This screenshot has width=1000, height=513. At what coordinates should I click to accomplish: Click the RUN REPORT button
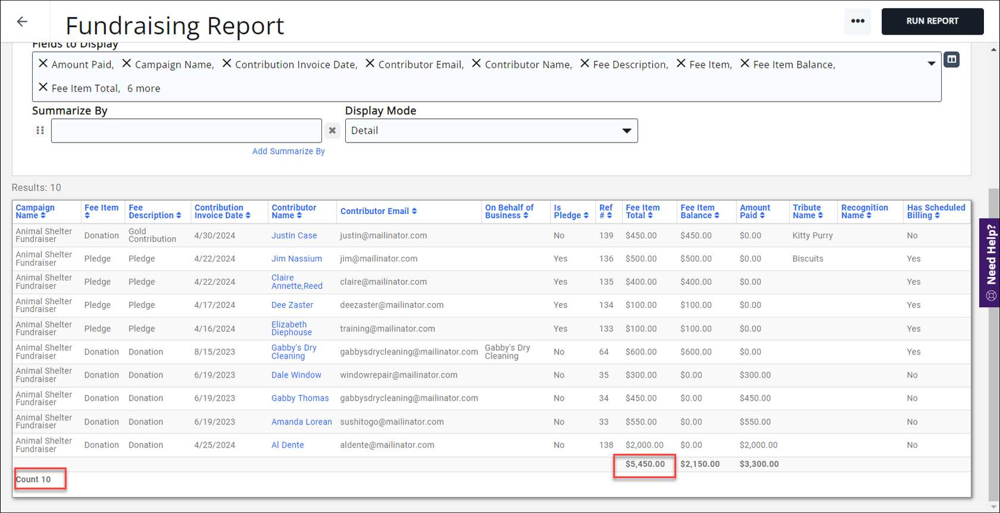click(x=932, y=21)
